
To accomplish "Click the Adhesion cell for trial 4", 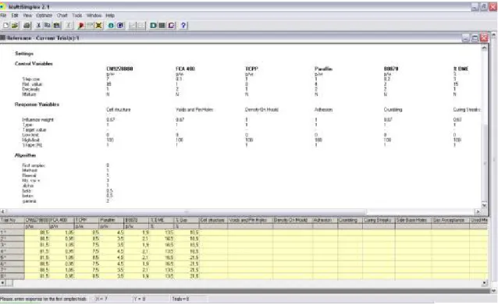I will (325, 251).
